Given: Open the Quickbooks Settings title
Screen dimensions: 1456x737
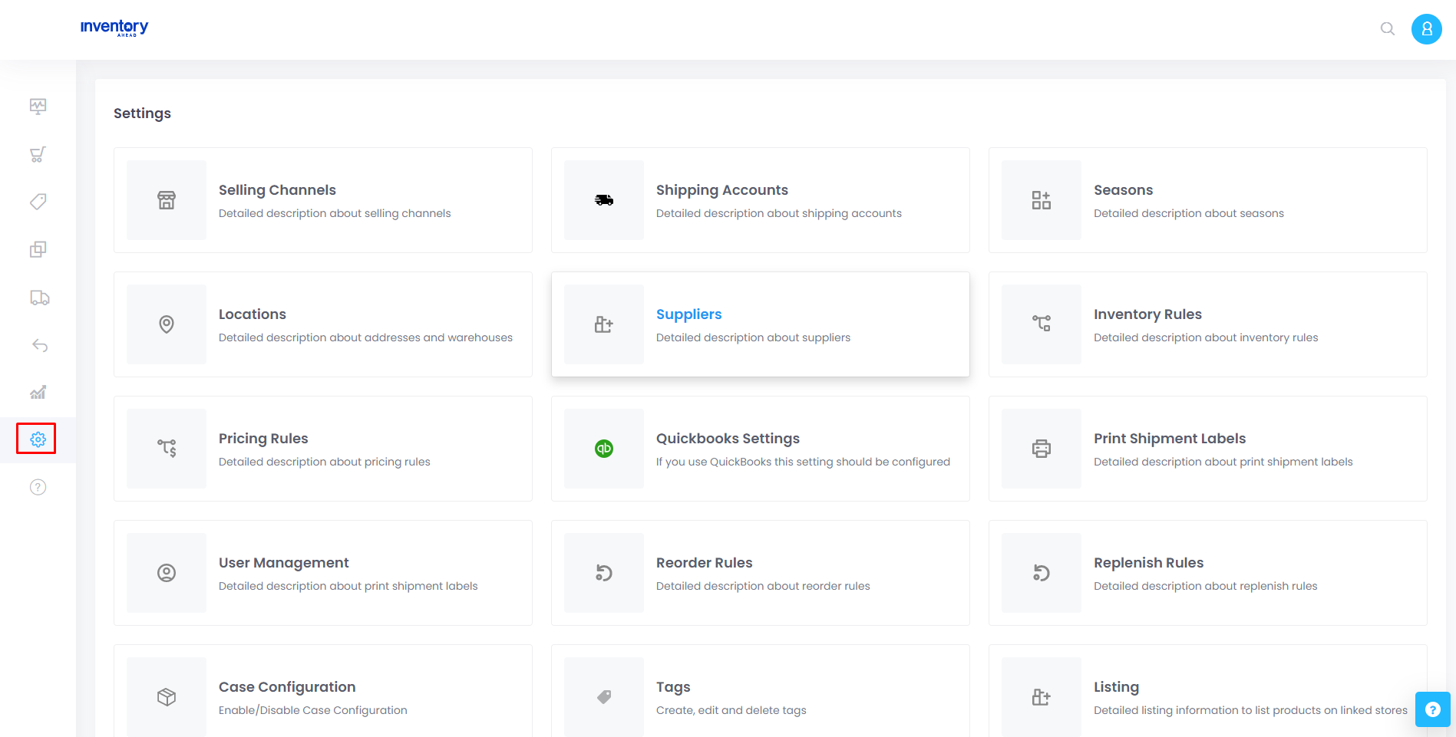Looking at the screenshot, I should [x=728, y=439].
